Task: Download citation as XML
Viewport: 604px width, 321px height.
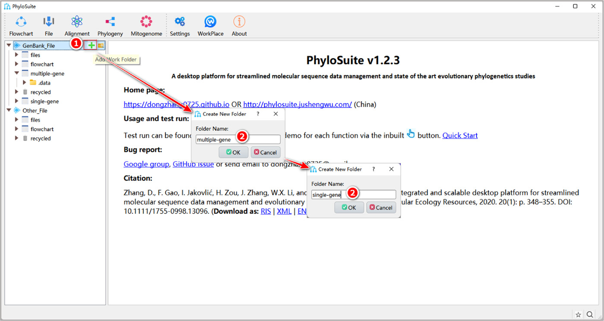Action: [284, 211]
